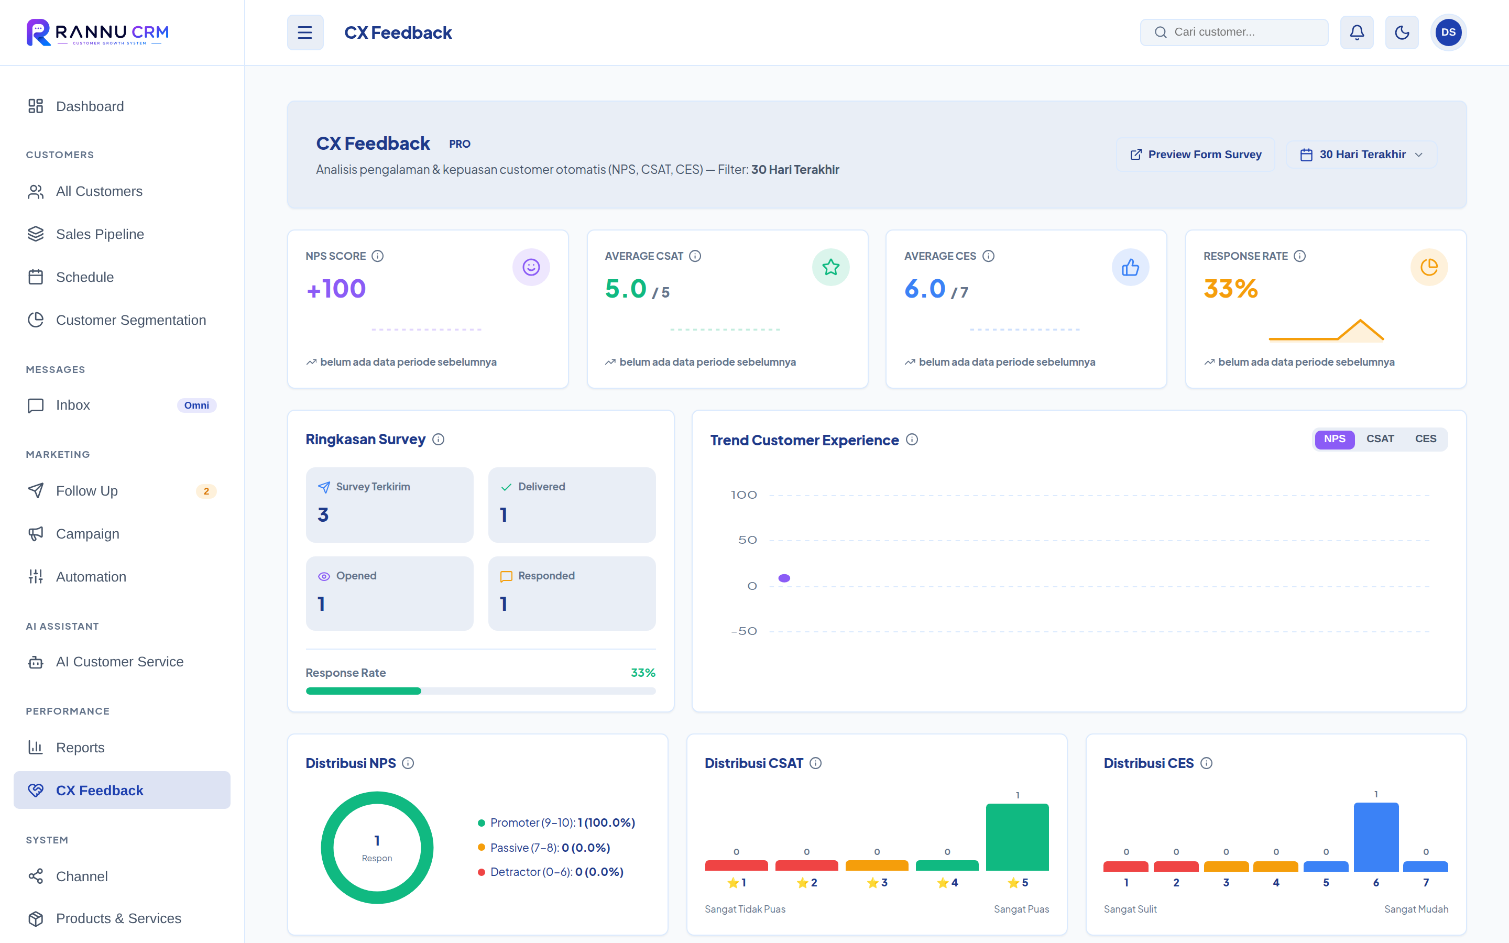The height and width of the screenshot is (943, 1509).
Task: Click the blue CES bar for score 6
Action: [1375, 837]
